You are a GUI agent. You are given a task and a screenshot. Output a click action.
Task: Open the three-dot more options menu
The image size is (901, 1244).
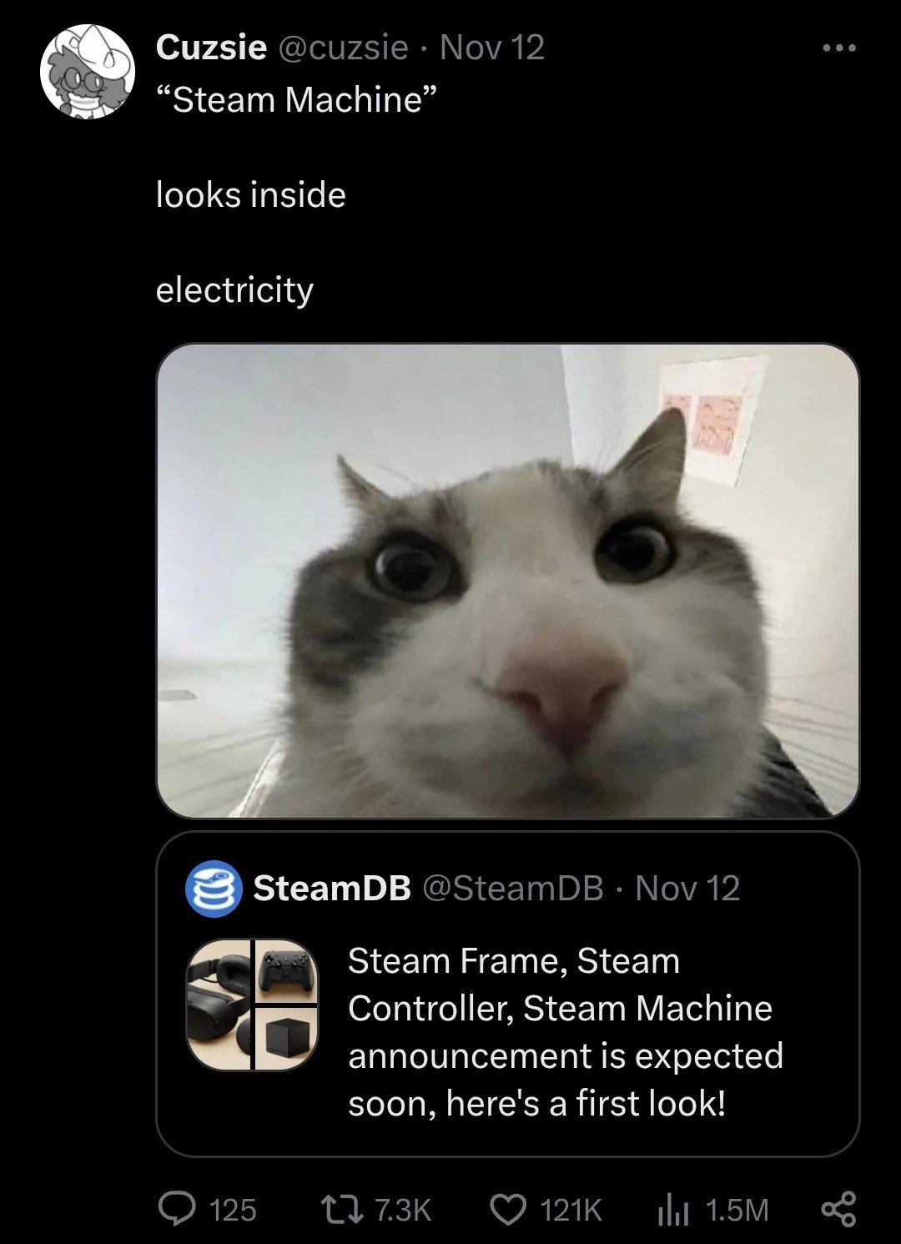pyautogui.click(x=838, y=48)
